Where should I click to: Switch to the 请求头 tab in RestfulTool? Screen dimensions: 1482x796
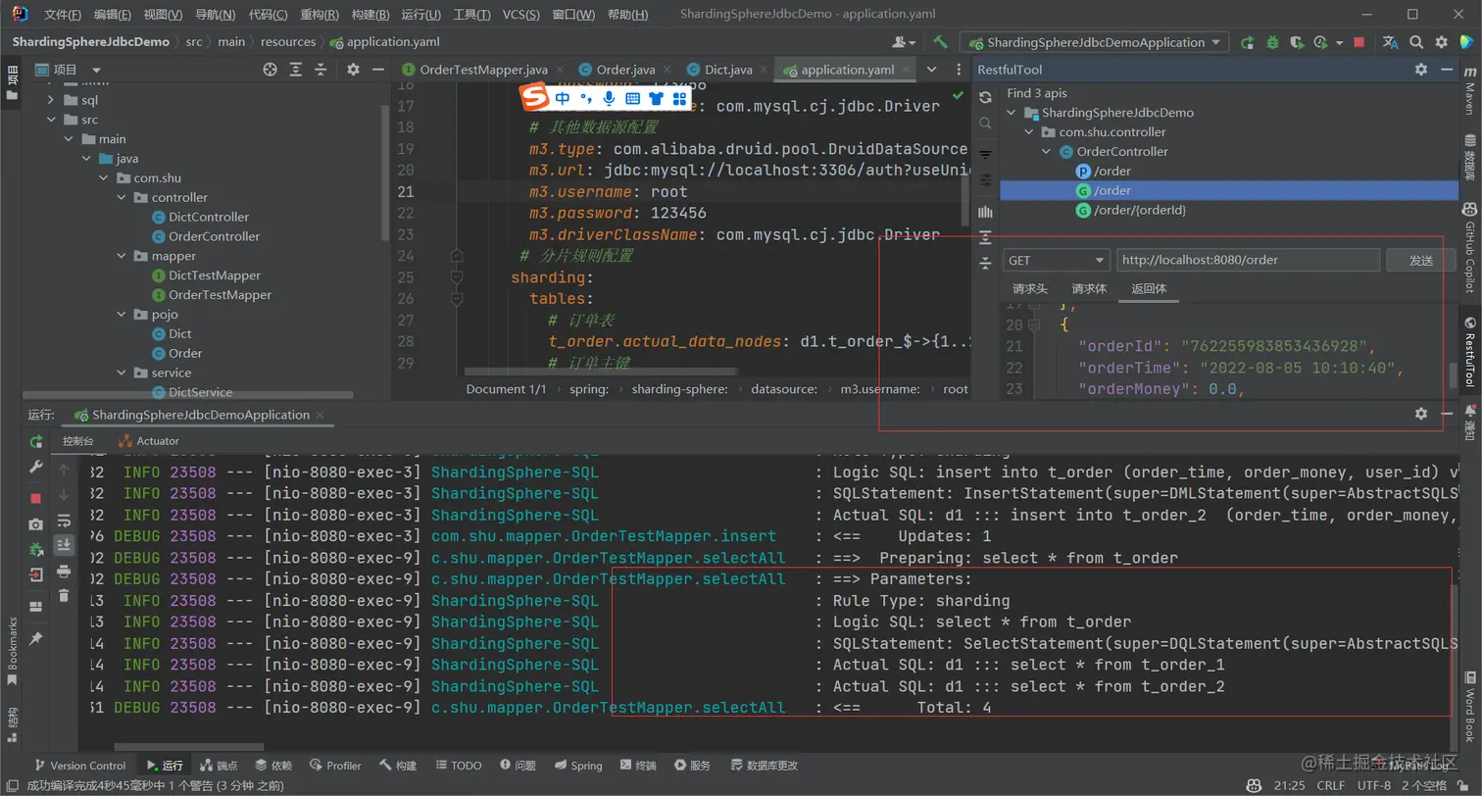(x=1030, y=288)
